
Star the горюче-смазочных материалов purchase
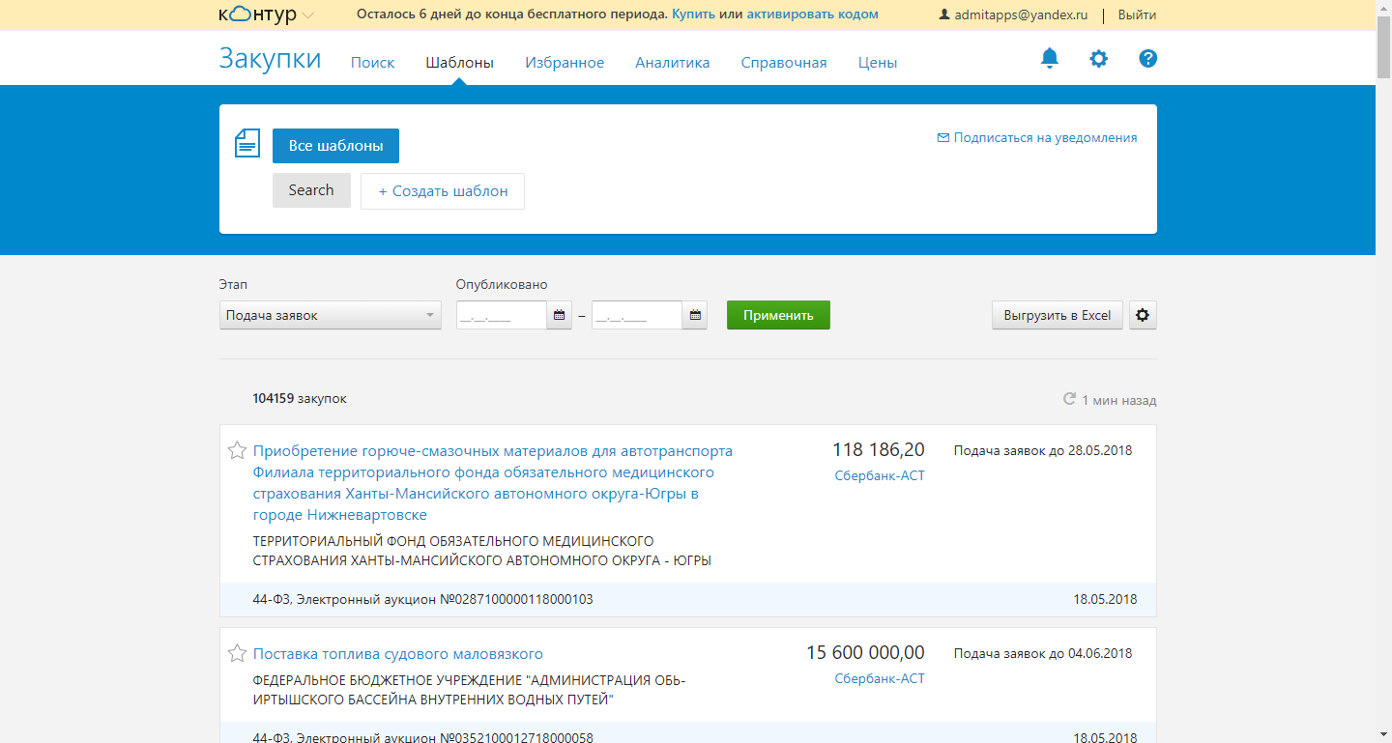click(237, 450)
